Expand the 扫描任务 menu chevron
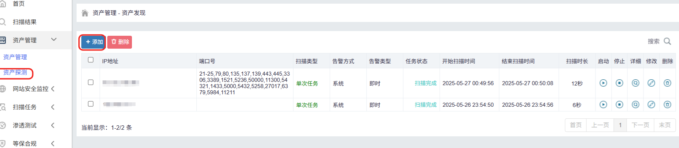This screenshot has height=148, width=679. [x=53, y=107]
